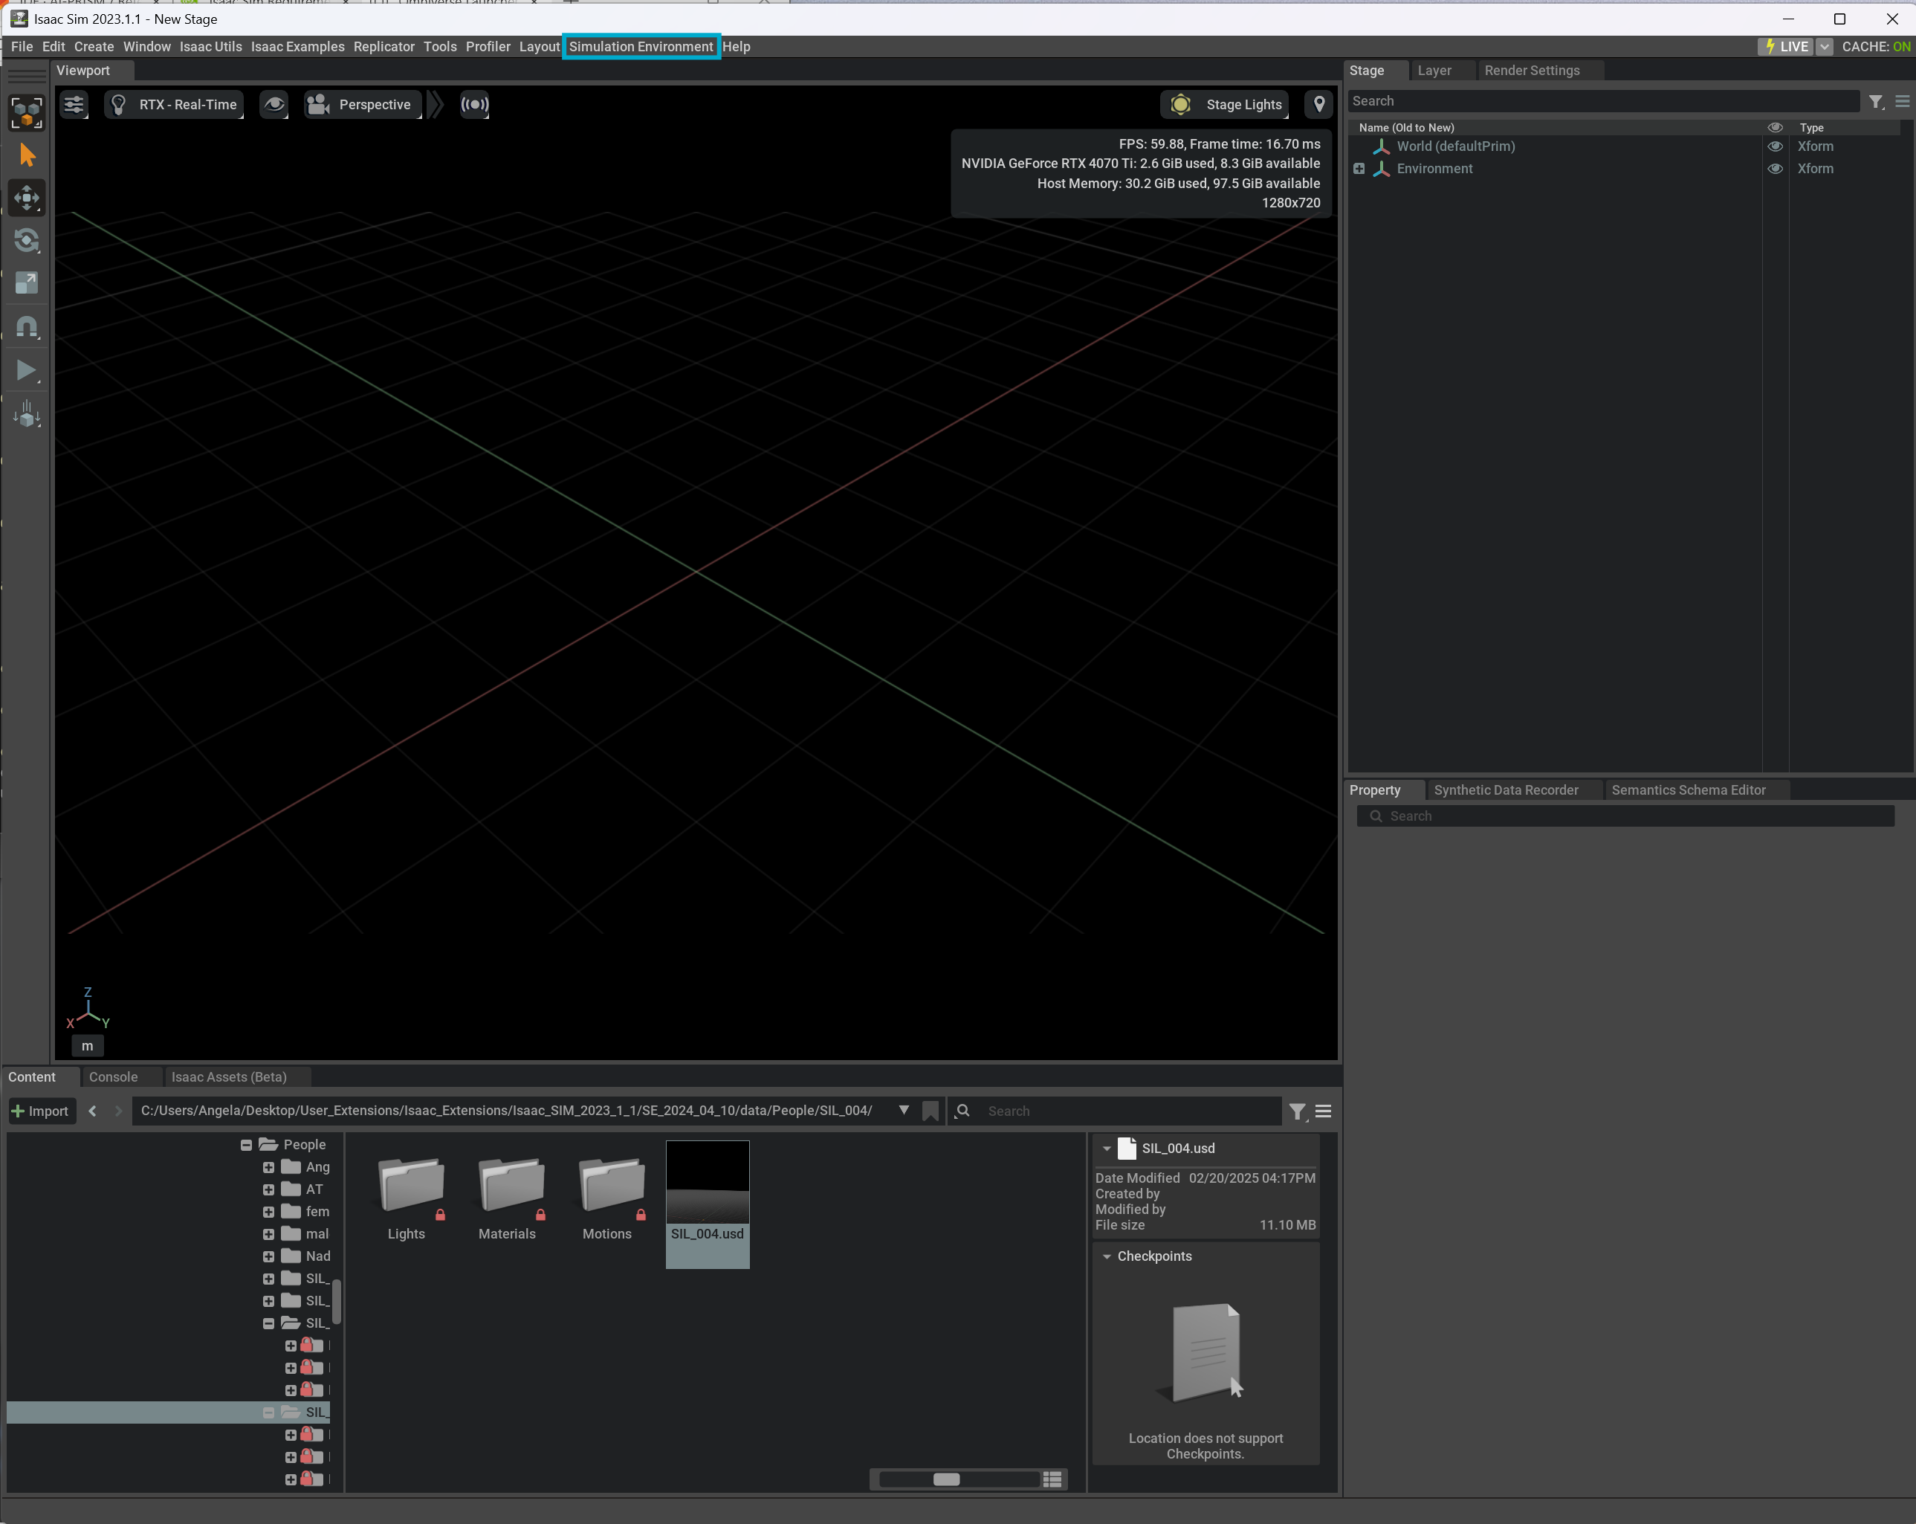Open the viewport streaming waves icon
Viewport: 1916px width, 1524px height.
[x=475, y=105]
